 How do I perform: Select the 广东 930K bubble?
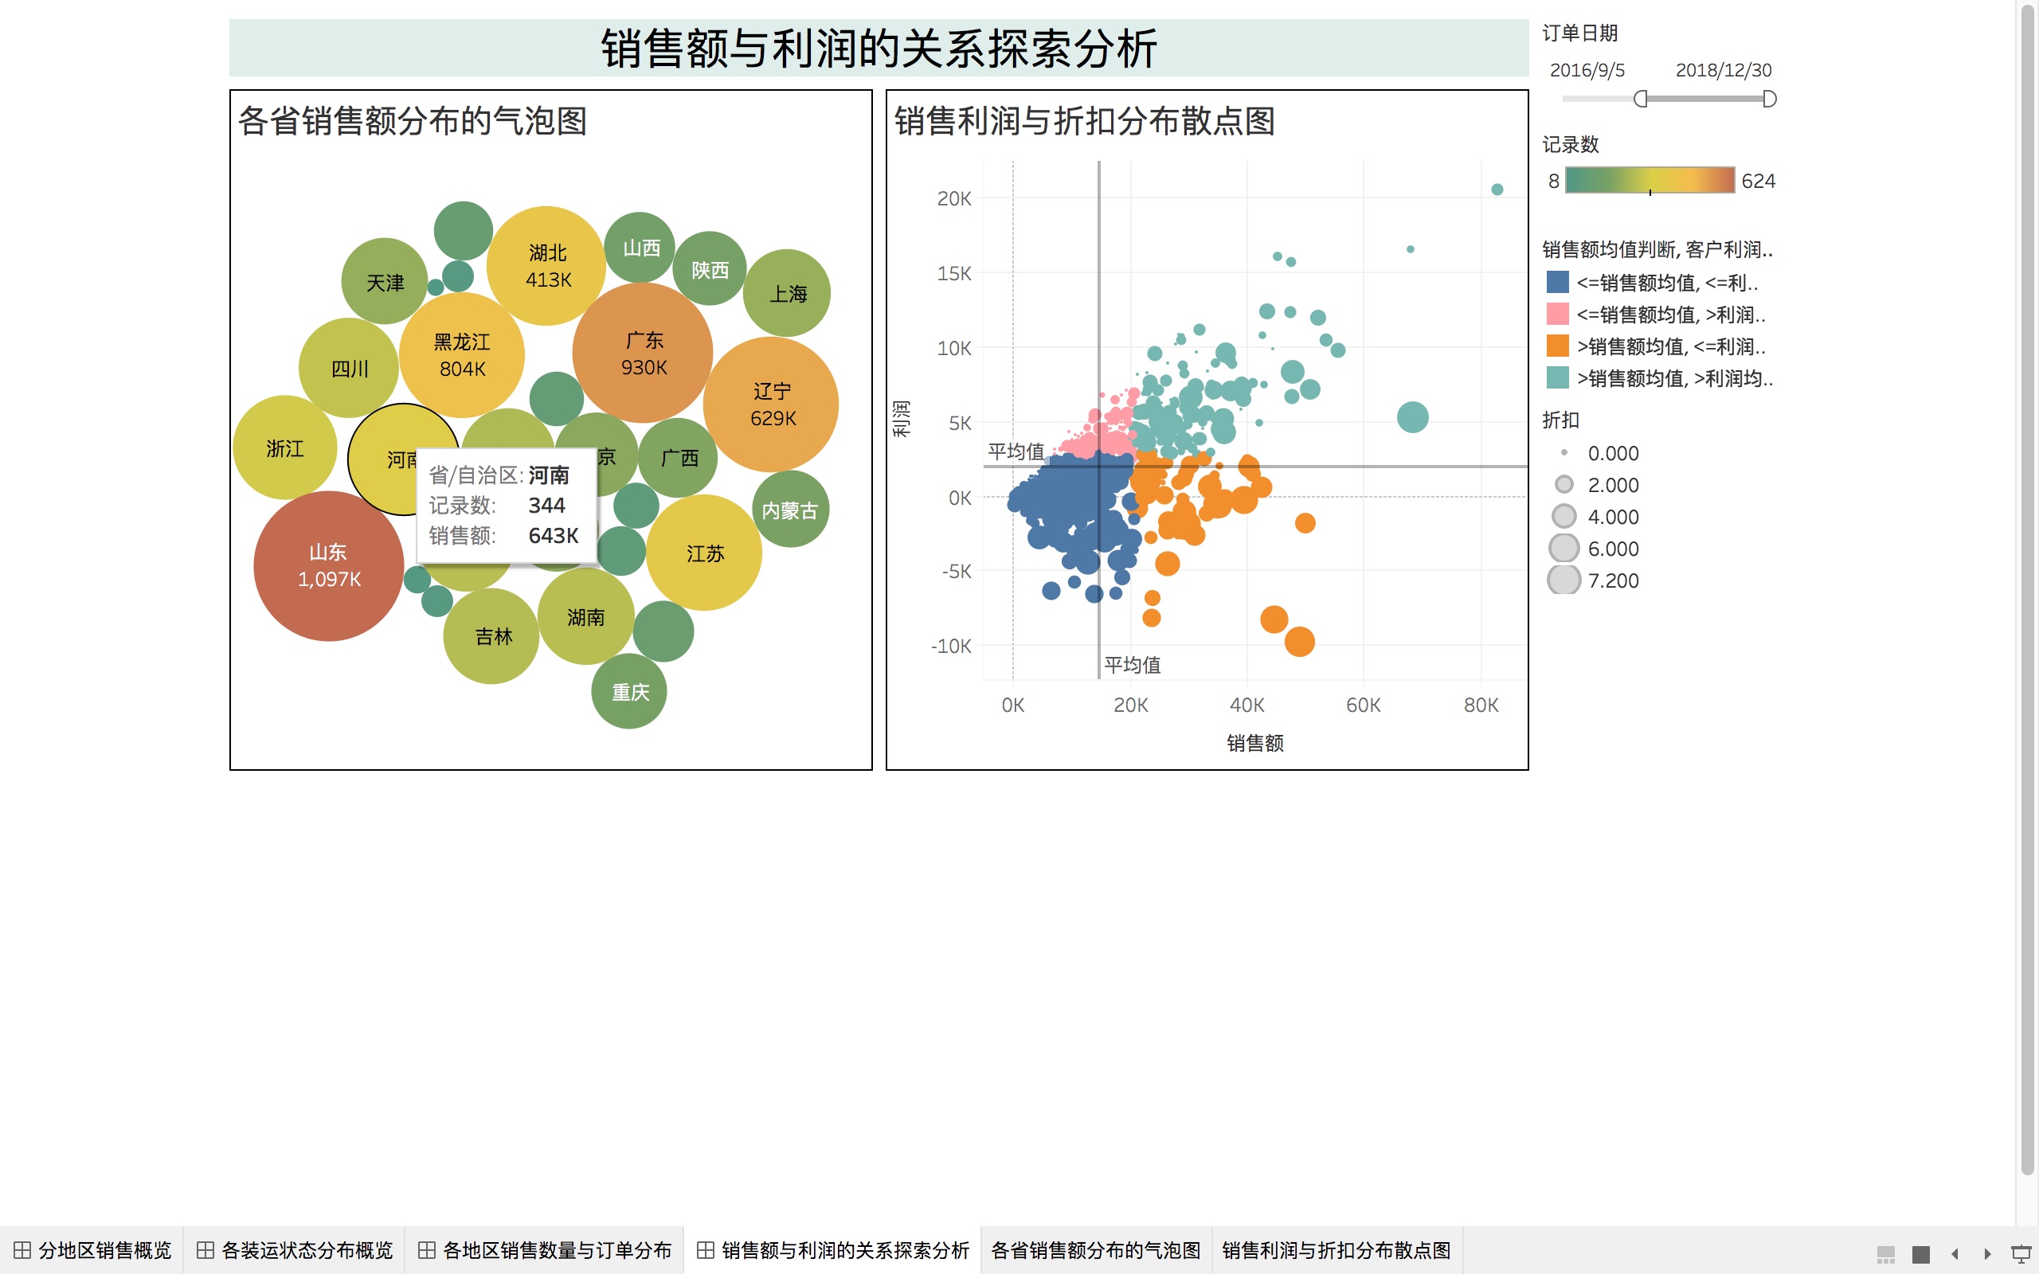point(643,353)
